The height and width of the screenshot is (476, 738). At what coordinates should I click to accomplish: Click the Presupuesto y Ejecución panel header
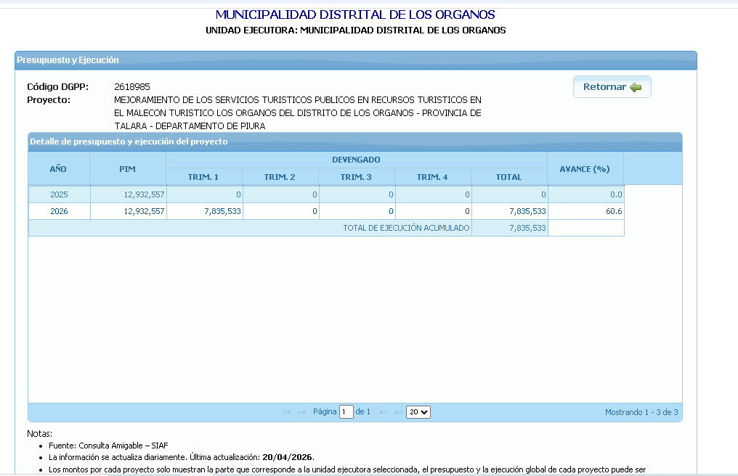[x=68, y=60]
